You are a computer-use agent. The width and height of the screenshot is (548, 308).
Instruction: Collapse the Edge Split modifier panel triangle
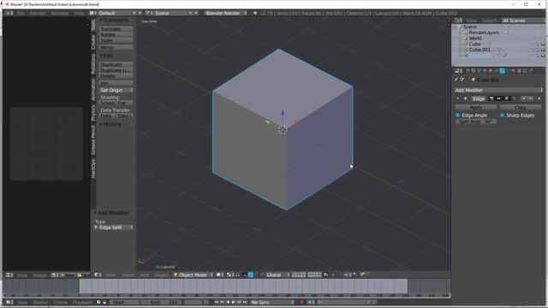point(458,99)
